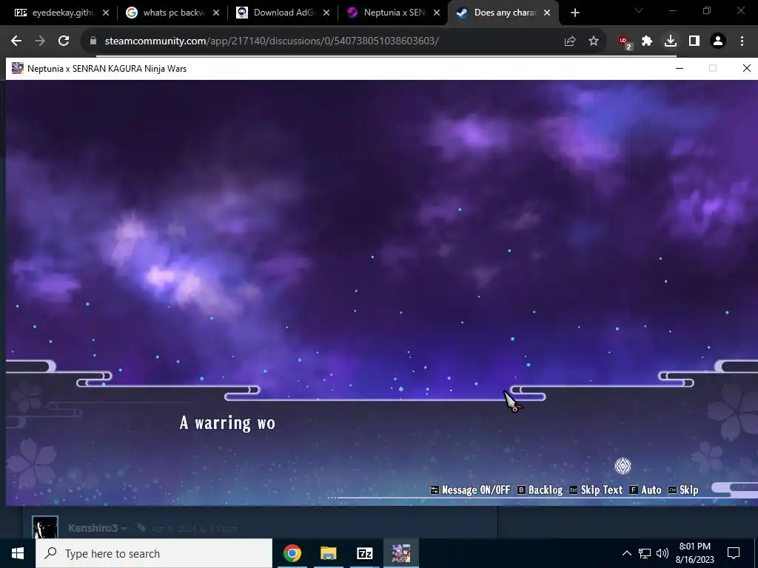The width and height of the screenshot is (758, 568).
Task: Open the Windows Start menu
Action: [x=18, y=553]
